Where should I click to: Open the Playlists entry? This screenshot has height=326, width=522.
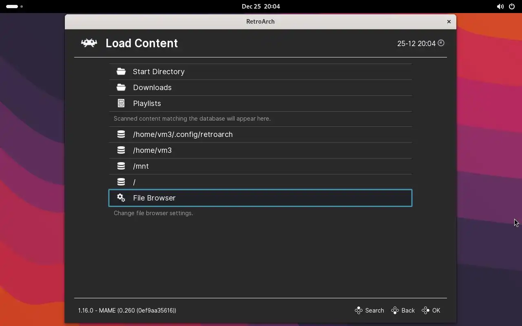pyautogui.click(x=260, y=104)
